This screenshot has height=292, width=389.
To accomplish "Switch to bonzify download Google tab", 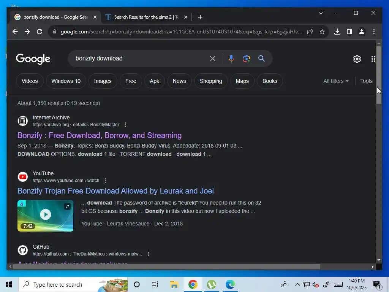I will pos(55,17).
